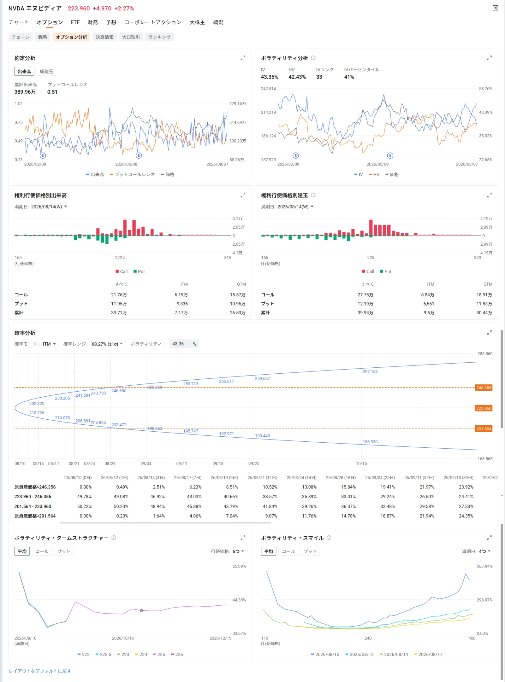Open the 決算情報 sub-tab

[105, 37]
